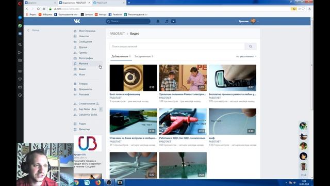This screenshot has width=330, height=186.
Task: Switch to the third РАБОТАЕТ browser tab
Action: coord(109,3)
